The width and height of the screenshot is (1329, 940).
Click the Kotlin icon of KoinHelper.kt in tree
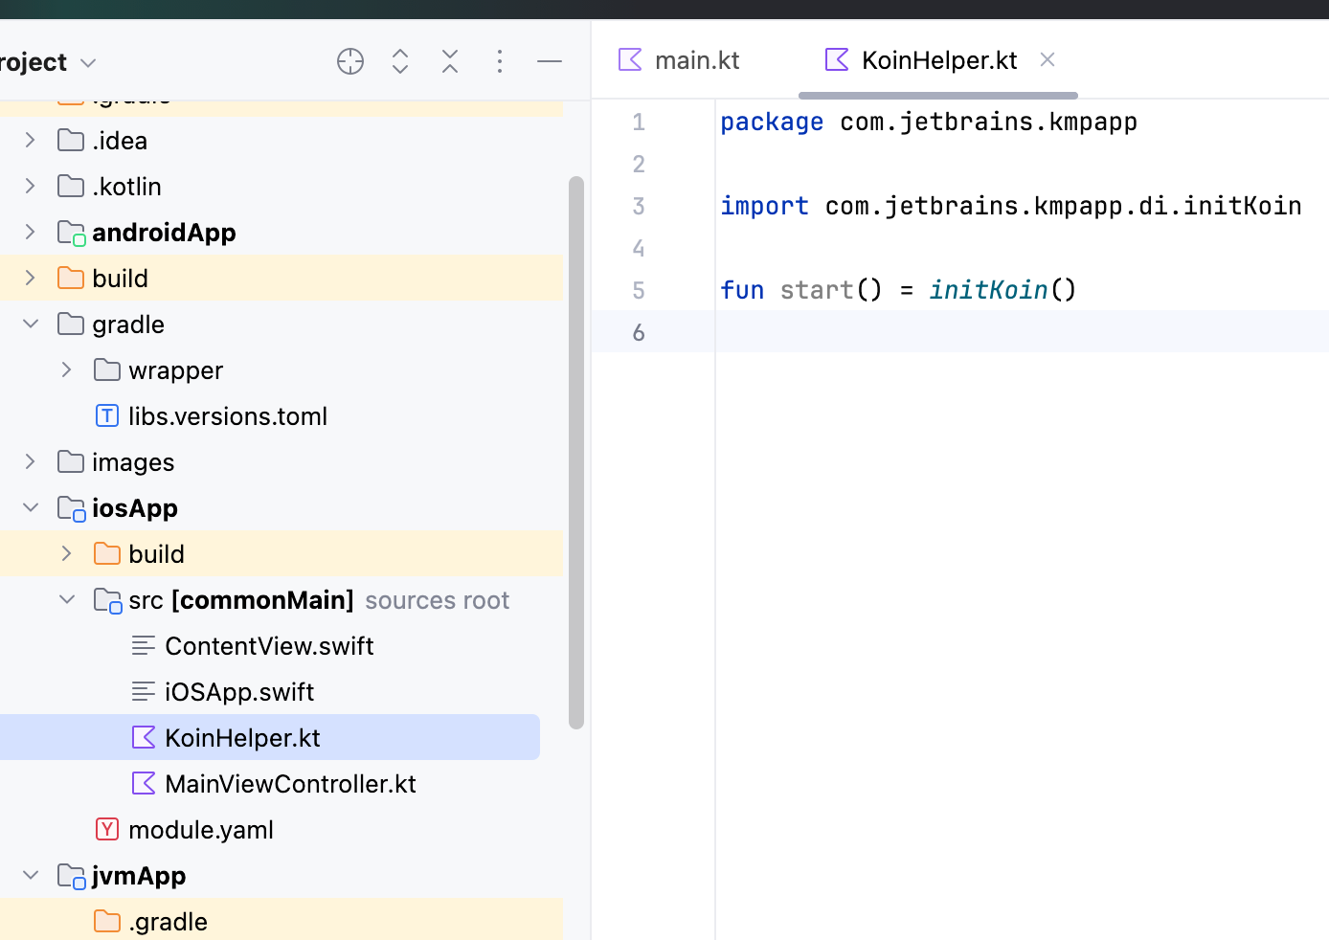coord(144,737)
